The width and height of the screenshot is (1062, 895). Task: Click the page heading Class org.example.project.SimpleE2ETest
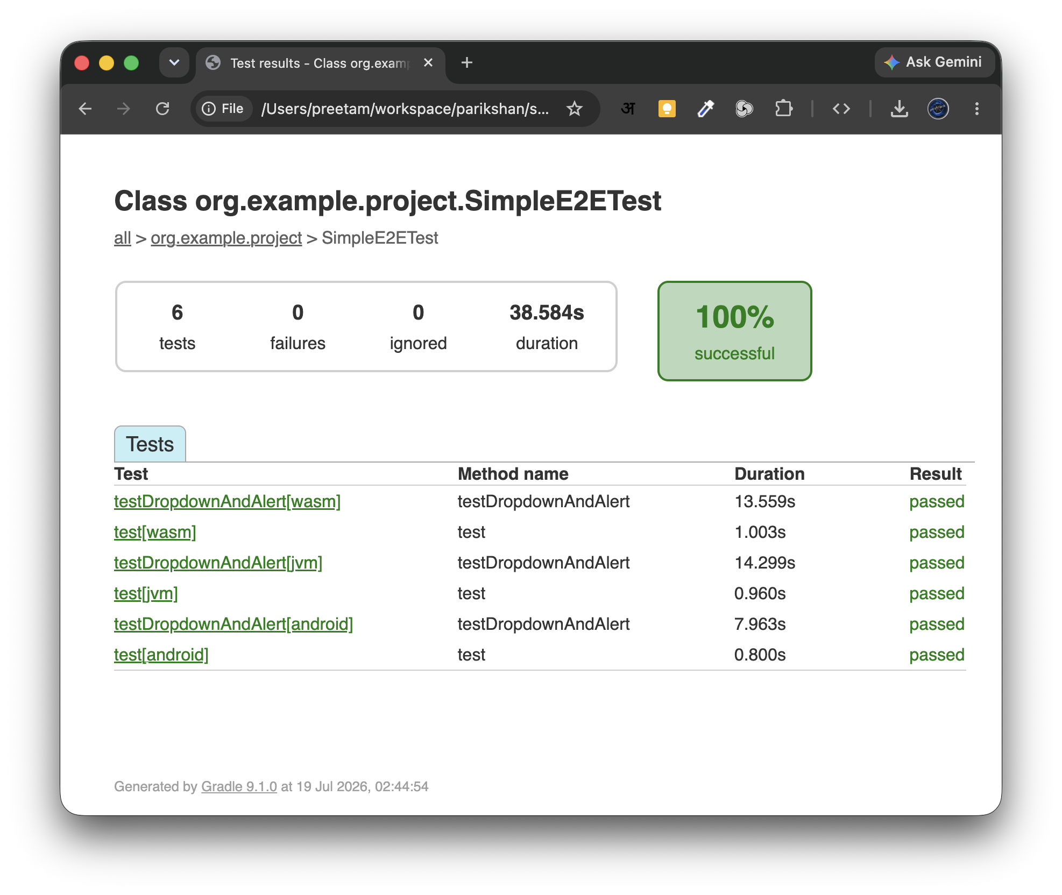coord(387,201)
